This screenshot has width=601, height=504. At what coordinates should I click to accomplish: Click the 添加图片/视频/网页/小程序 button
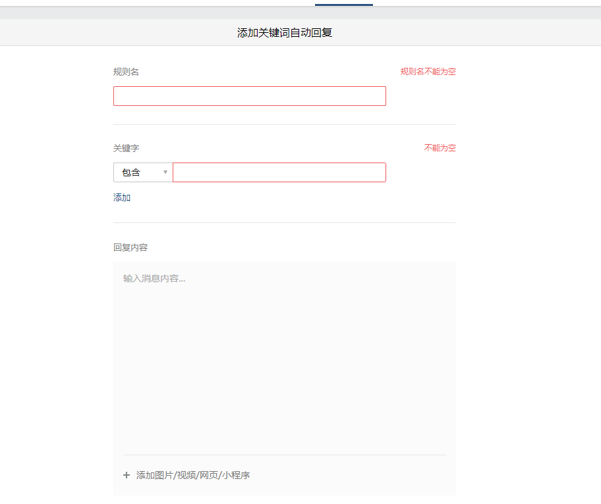pos(192,475)
